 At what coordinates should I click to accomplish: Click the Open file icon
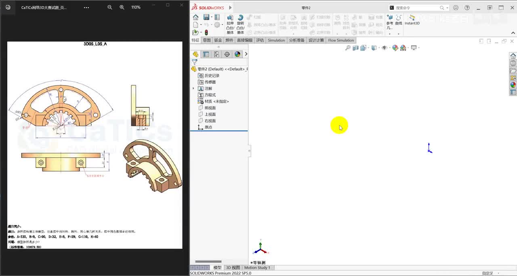click(195, 32)
